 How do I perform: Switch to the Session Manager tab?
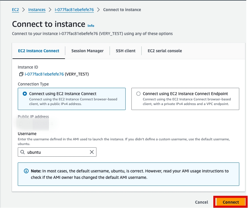tap(87, 51)
